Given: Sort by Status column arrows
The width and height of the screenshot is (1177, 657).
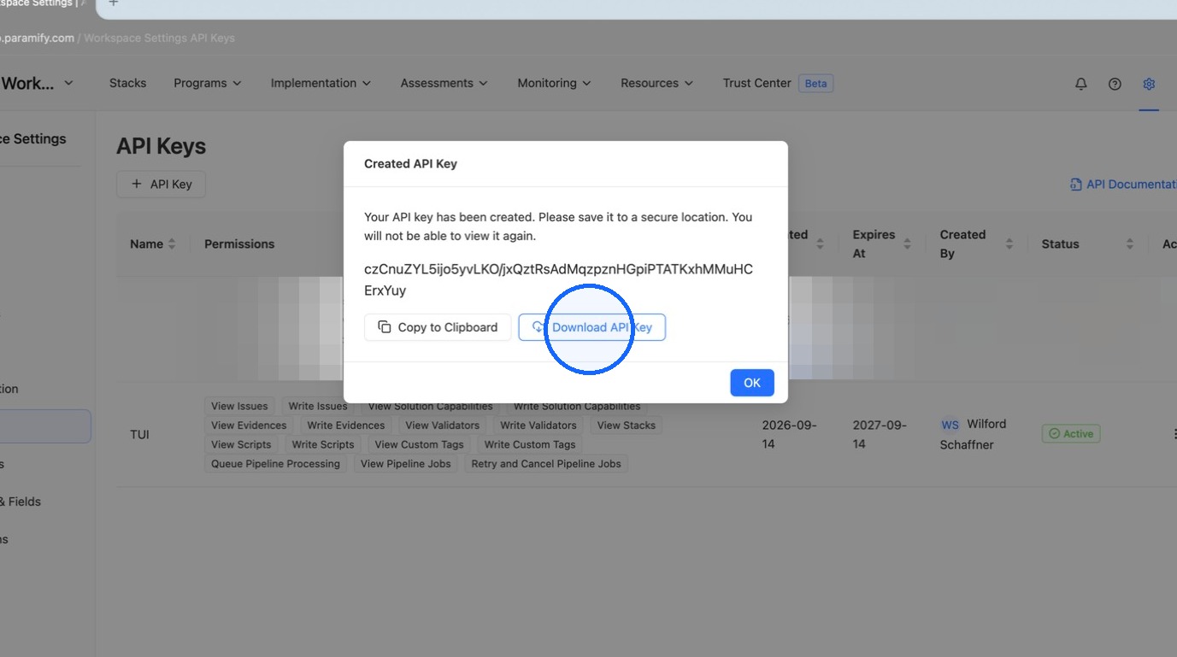Looking at the screenshot, I should click(1129, 244).
